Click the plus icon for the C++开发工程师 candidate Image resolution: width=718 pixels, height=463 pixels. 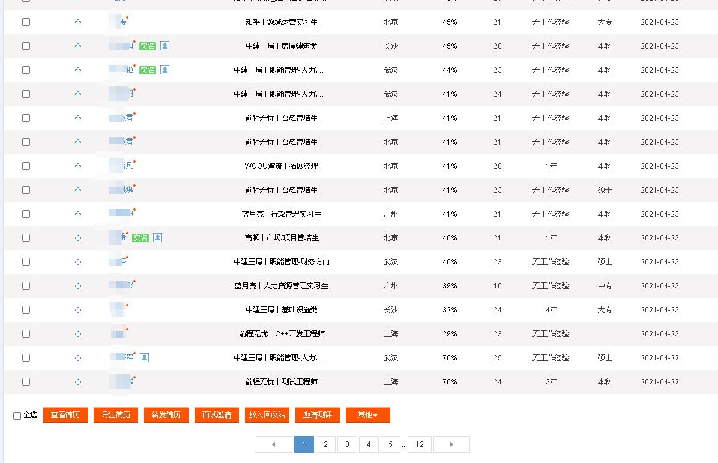click(x=78, y=334)
